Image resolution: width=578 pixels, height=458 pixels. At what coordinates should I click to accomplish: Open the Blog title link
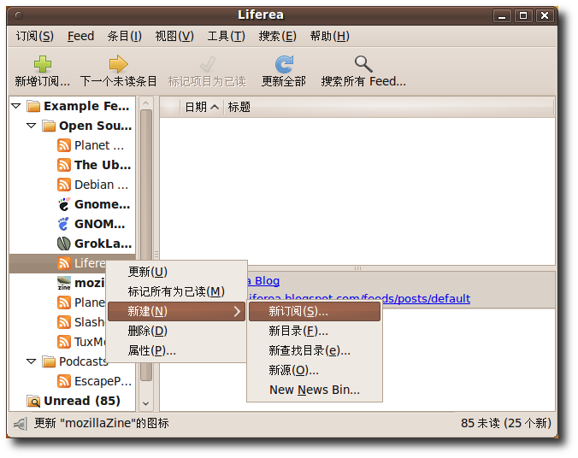tap(263, 281)
